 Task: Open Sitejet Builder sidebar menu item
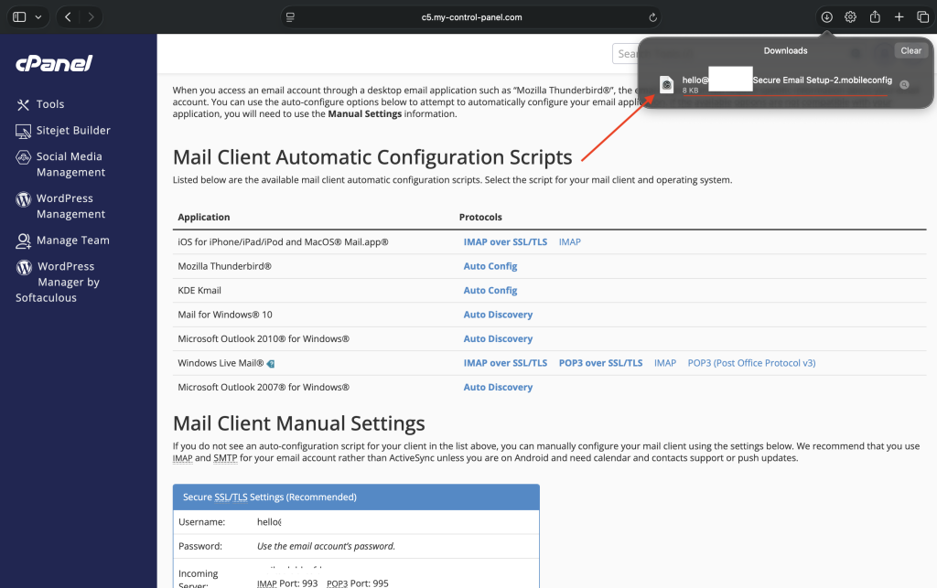[x=73, y=131]
